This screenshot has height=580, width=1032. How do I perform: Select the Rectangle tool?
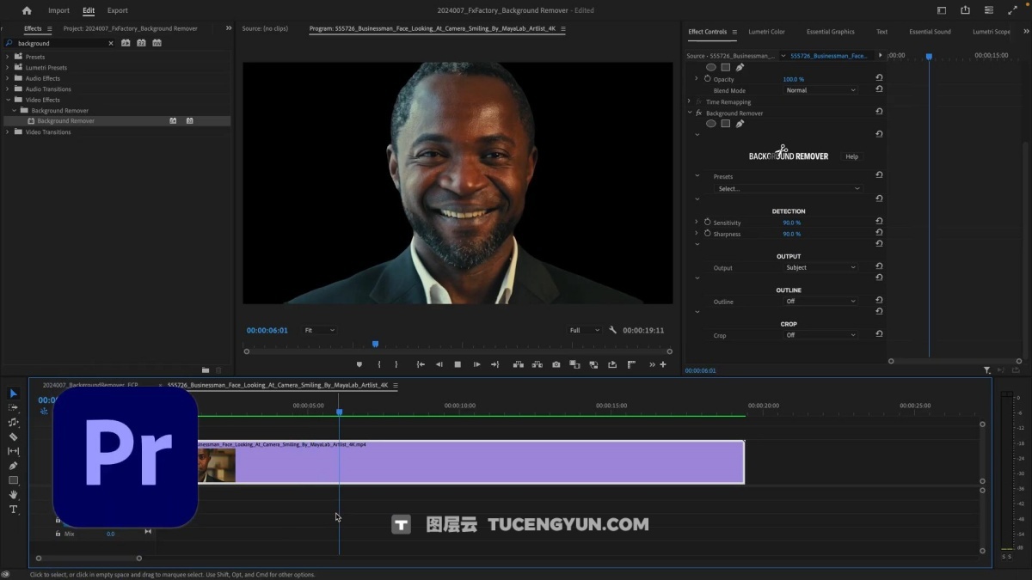coord(13,480)
